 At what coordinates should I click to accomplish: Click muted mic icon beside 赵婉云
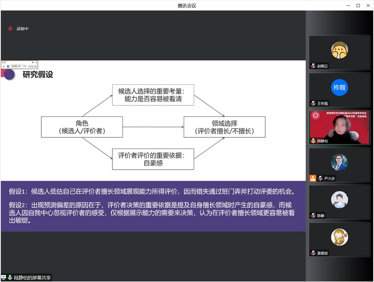coord(313,66)
